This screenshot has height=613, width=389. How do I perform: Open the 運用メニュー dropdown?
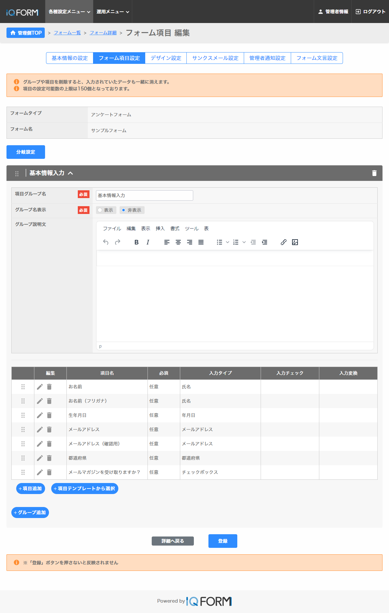pyautogui.click(x=112, y=12)
